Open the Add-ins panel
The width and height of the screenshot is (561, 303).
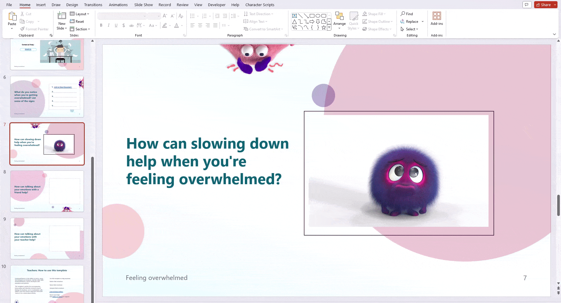click(x=437, y=19)
